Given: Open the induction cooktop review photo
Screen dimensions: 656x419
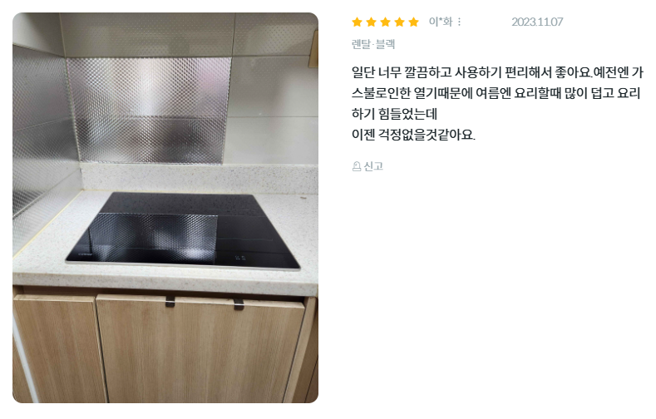Looking at the screenshot, I should click(165, 208).
